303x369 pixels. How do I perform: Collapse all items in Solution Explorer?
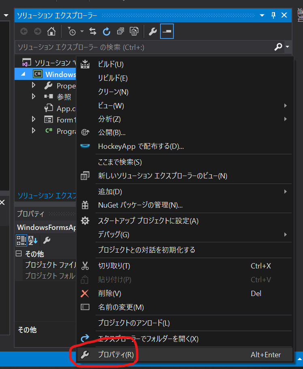pyautogui.click(x=120, y=31)
